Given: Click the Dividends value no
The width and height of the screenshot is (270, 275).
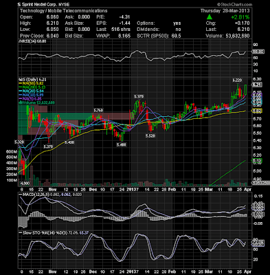Looking at the screenshot, I should [178, 30].
